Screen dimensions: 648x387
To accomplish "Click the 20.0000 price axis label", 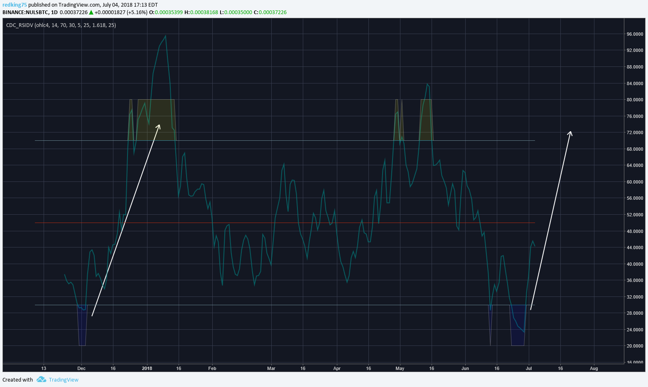I will [x=635, y=346].
